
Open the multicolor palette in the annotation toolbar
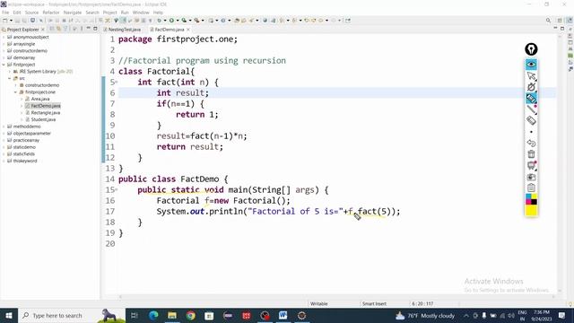tap(531, 199)
